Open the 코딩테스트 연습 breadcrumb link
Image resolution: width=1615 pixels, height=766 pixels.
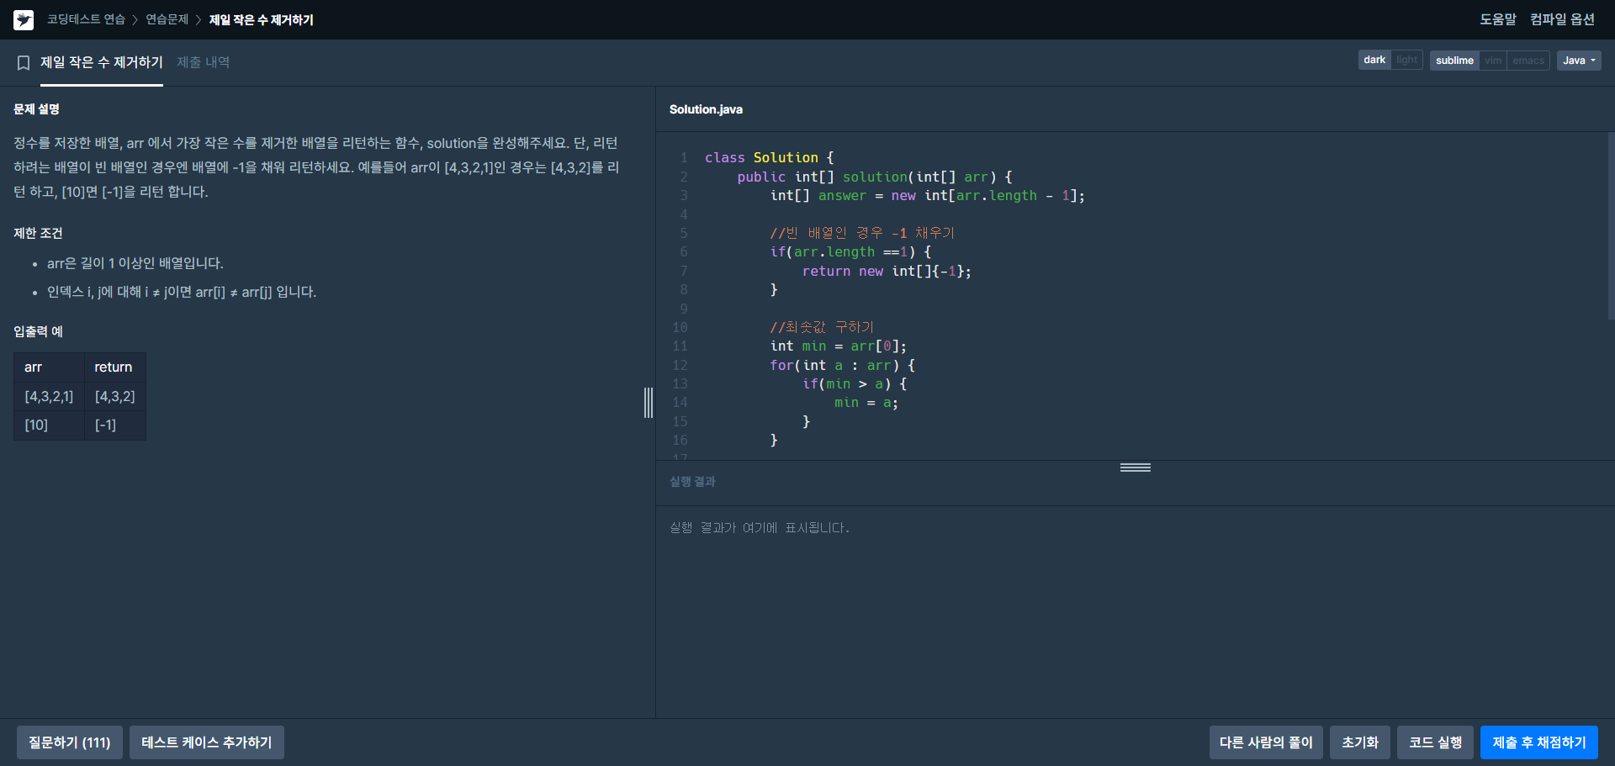[x=86, y=19]
